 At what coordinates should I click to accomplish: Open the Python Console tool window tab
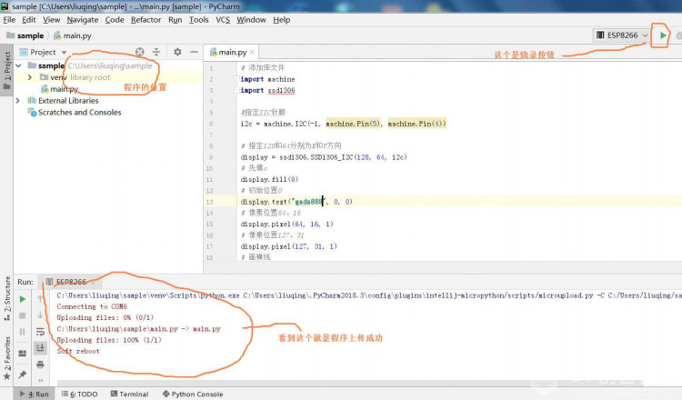tap(193, 394)
